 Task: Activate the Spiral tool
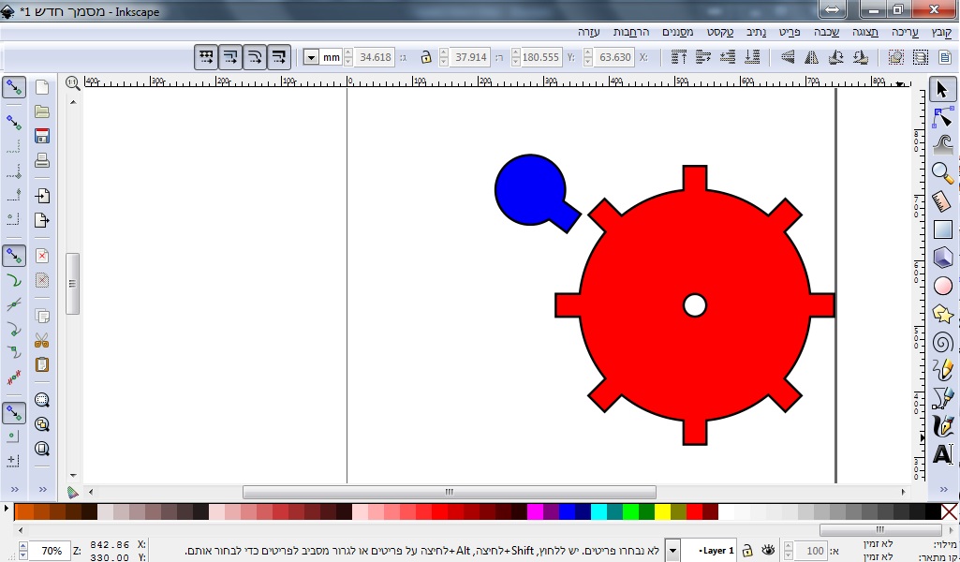[x=942, y=342]
